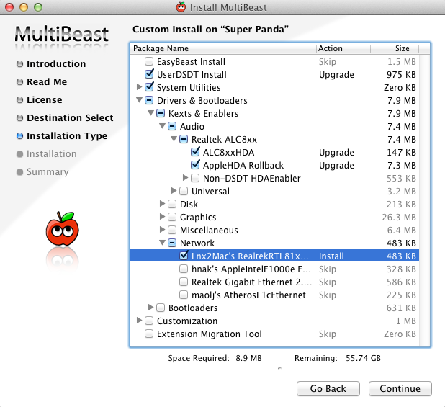Enable the Non-DSDT HDAEnabler checkbox

(x=195, y=178)
